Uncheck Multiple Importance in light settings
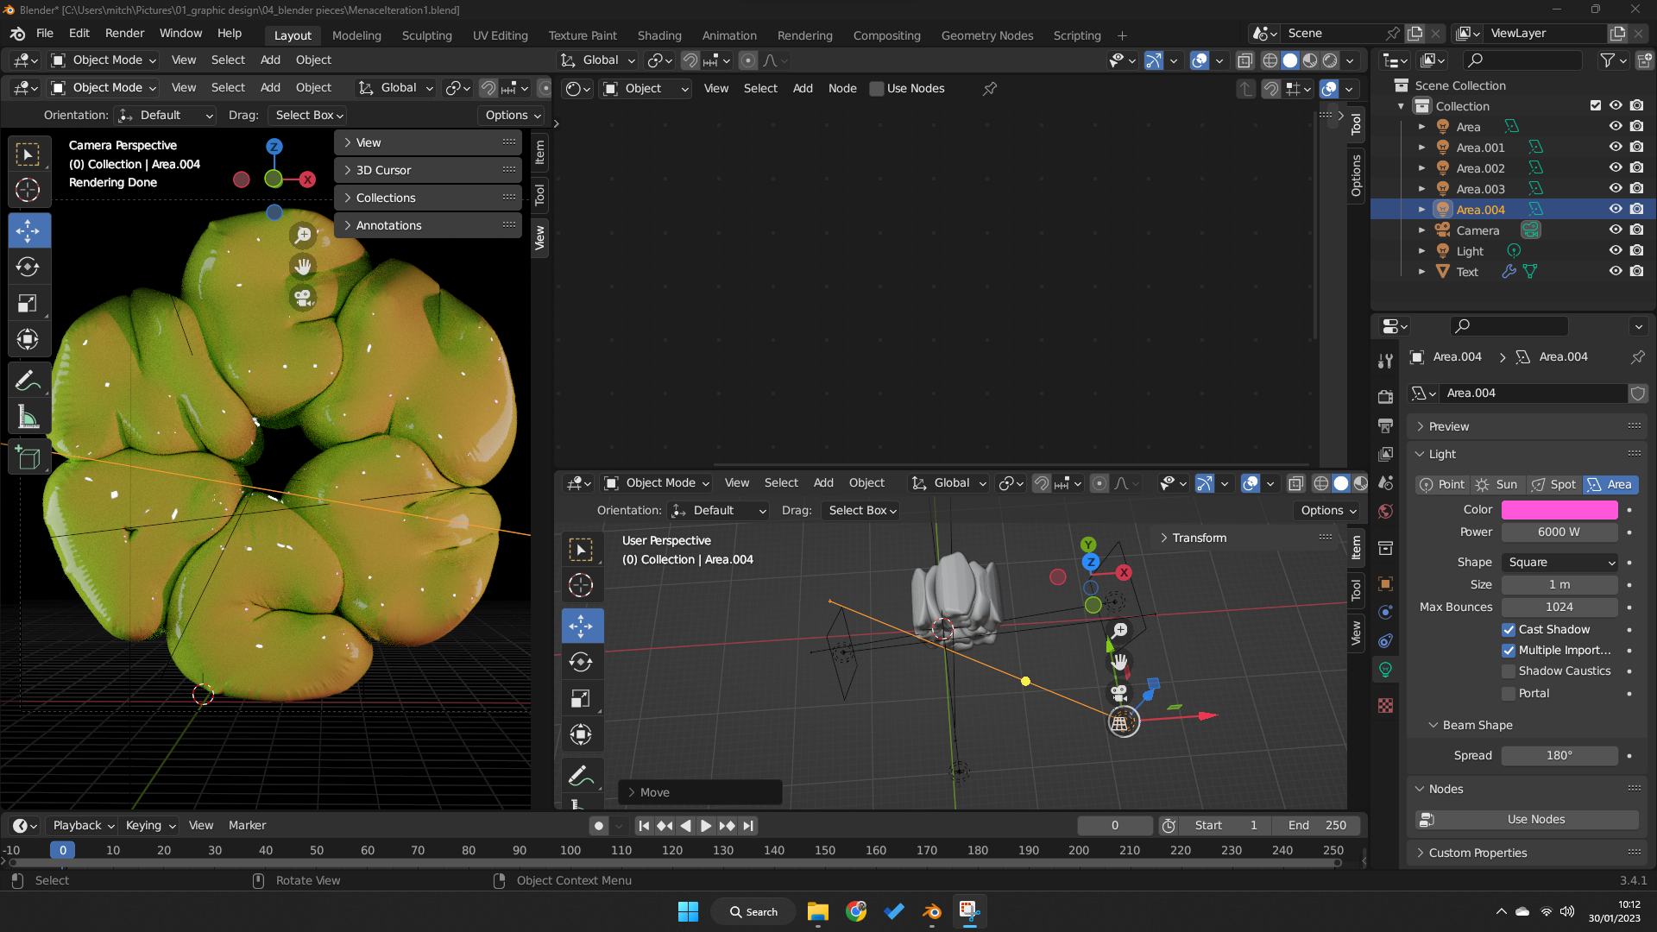Image resolution: width=1657 pixels, height=932 pixels. pos(1508,650)
